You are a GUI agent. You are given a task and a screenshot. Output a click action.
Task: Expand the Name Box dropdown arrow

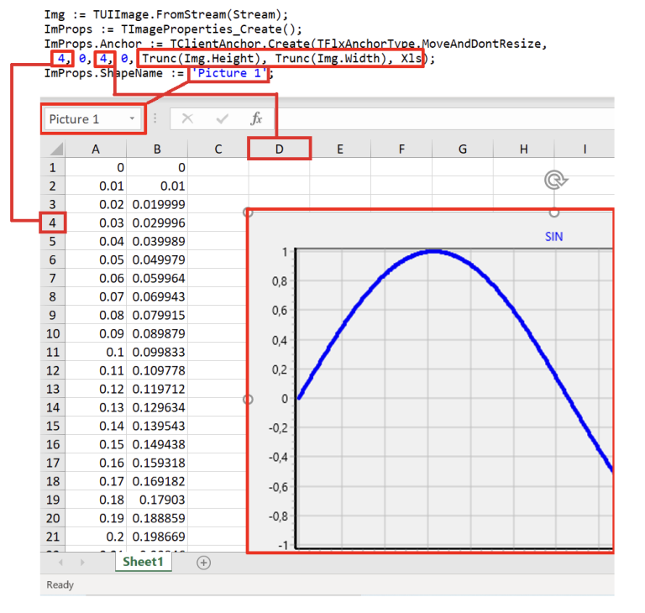132,119
